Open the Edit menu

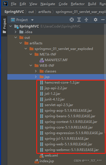click(23, 4)
